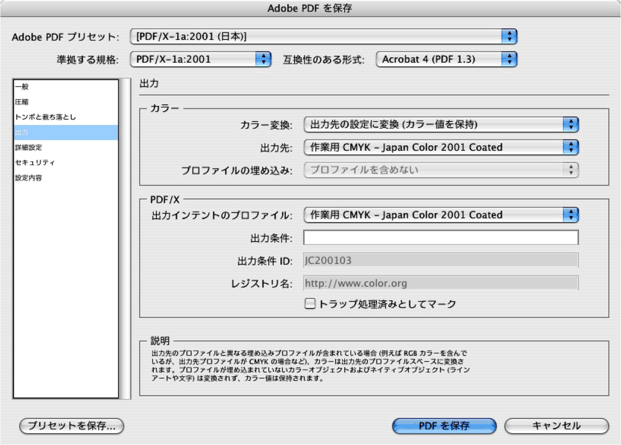Click the キャンセル button
Screen dimensions: 621x445
pyautogui.click(x=555, y=426)
